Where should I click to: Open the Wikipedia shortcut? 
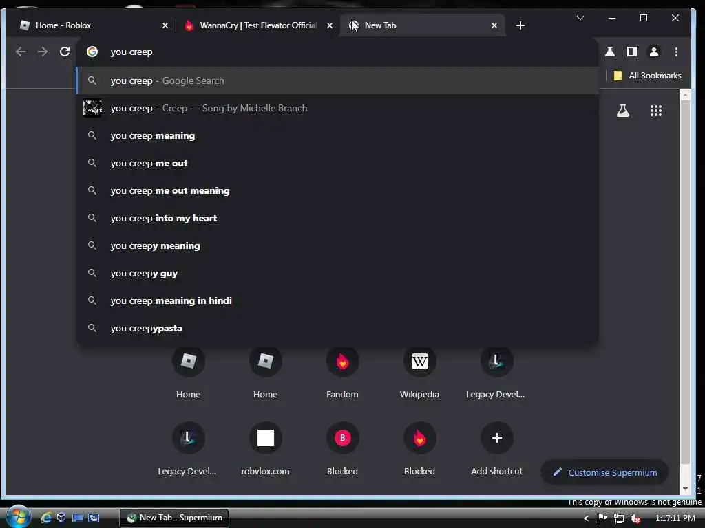[419, 373]
